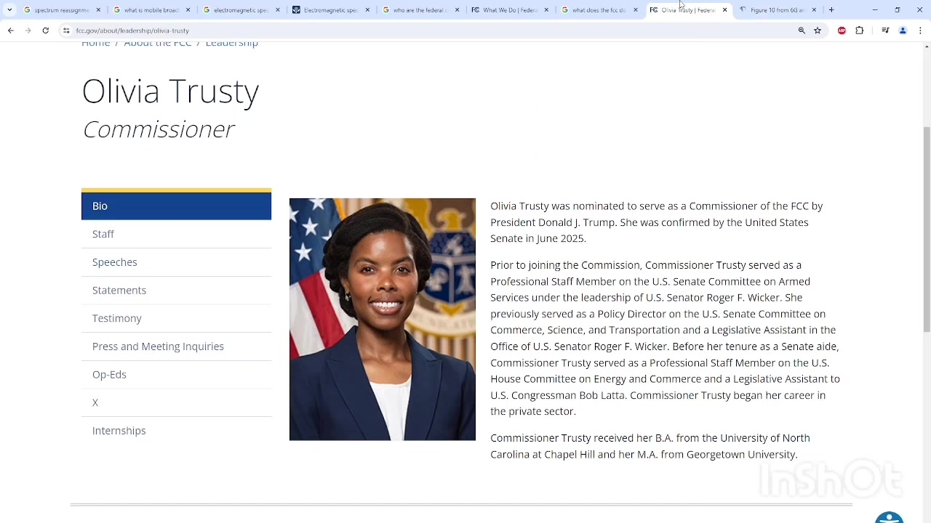Open the Adblock Plus extension icon
931x523 pixels.
tap(842, 31)
